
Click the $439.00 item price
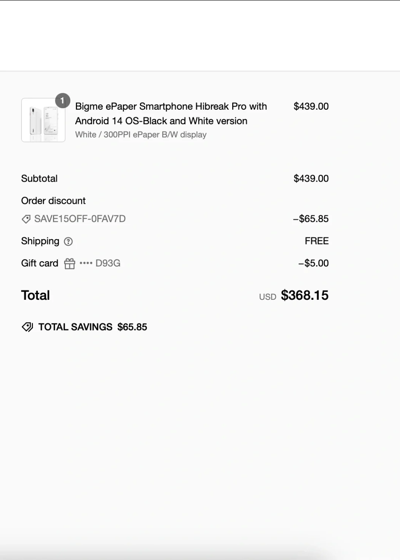311,106
